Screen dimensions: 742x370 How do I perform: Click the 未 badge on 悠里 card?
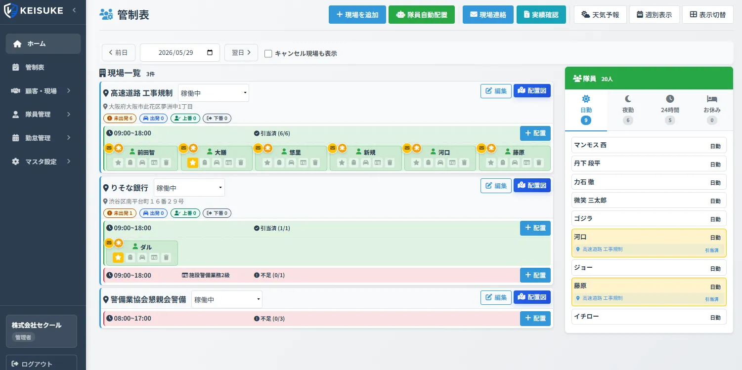pos(267,148)
